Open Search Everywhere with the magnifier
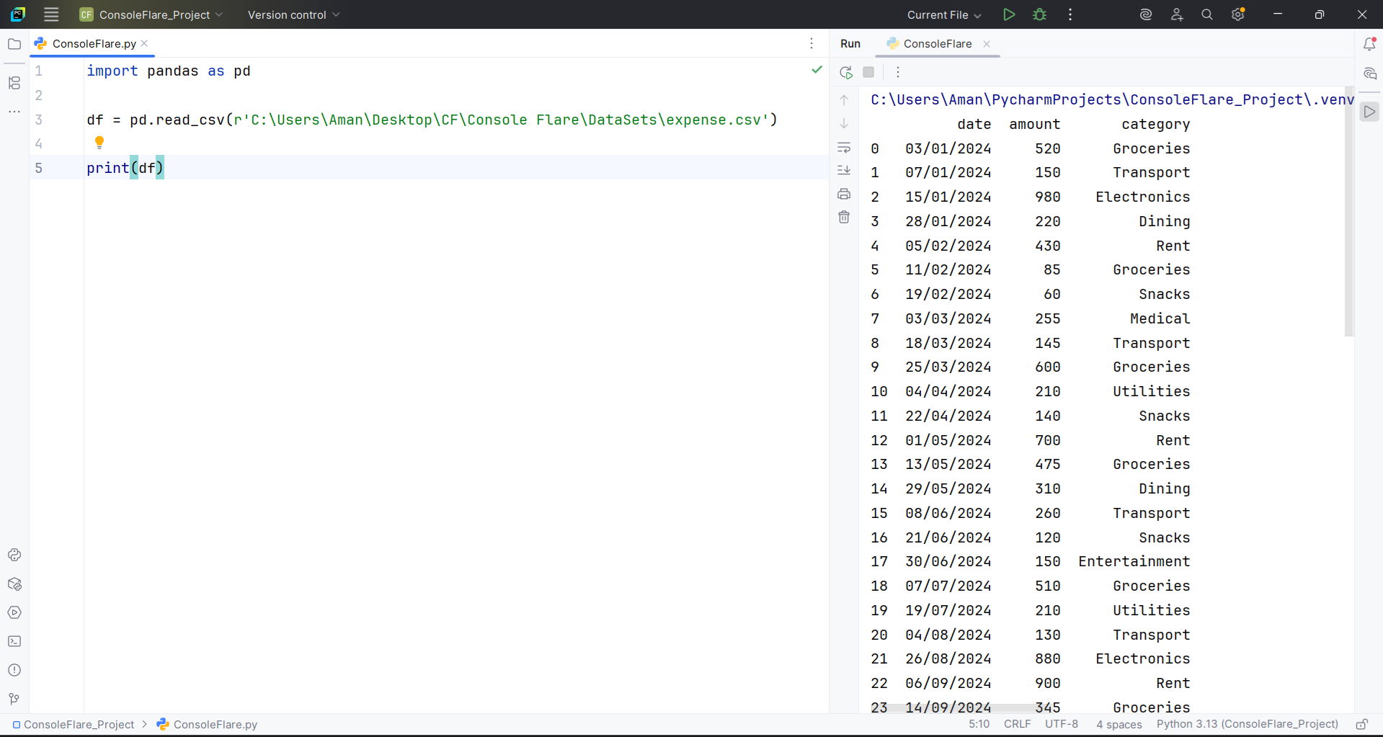The image size is (1383, 737). (x=1207, y=14)
